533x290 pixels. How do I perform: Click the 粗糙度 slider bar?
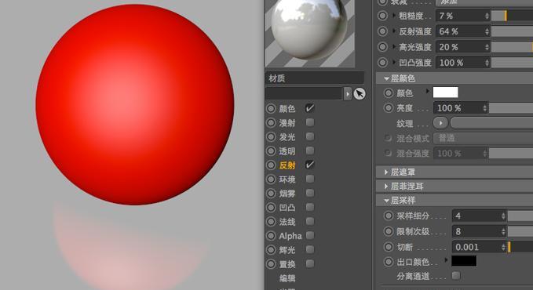[x=513, y=16]
